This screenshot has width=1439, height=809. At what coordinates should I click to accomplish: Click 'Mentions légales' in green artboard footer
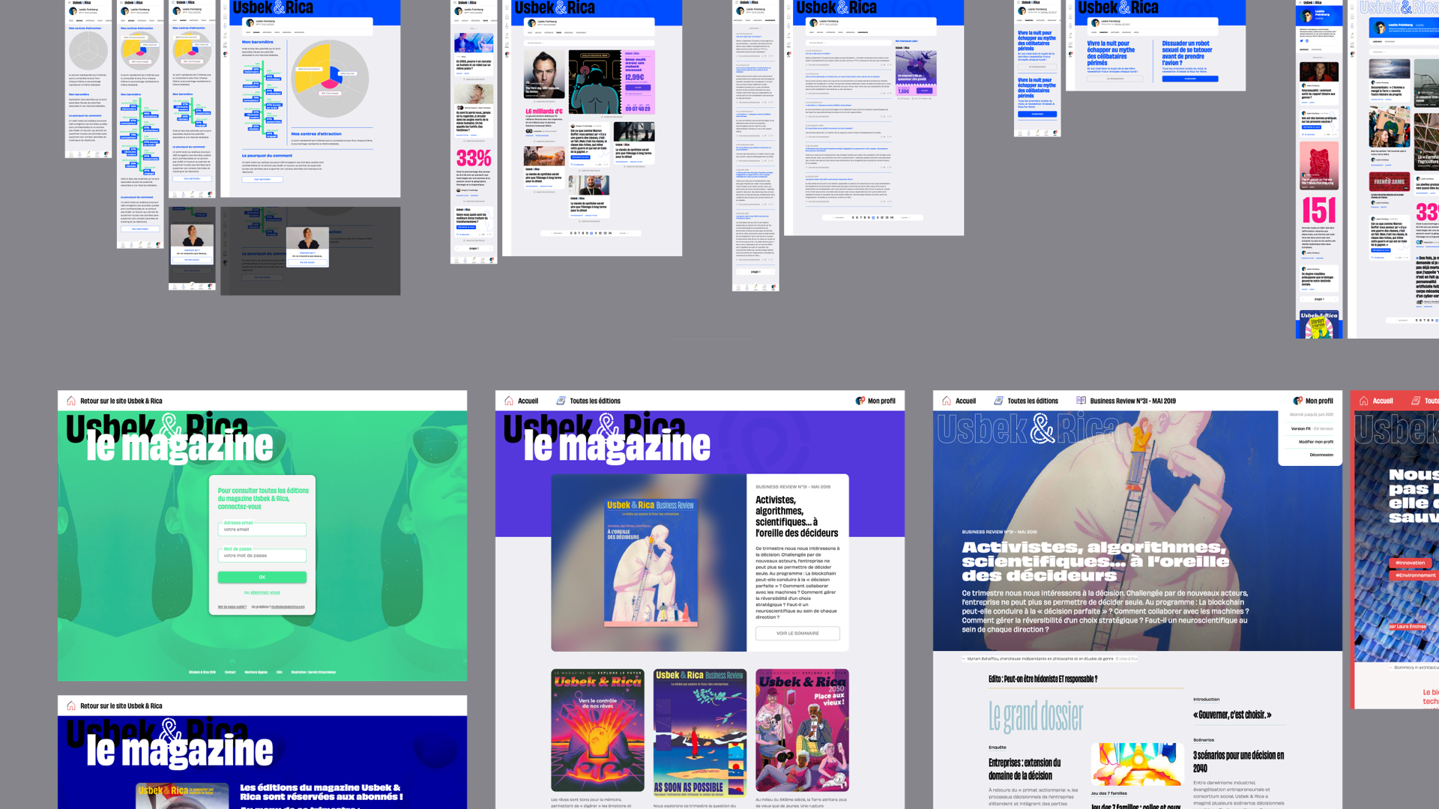[x=256, y=672]
